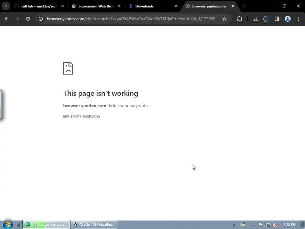Close the browser.yandex.com tab
Viewport: 305px width, 229px height.
click(x=233, y=6)
